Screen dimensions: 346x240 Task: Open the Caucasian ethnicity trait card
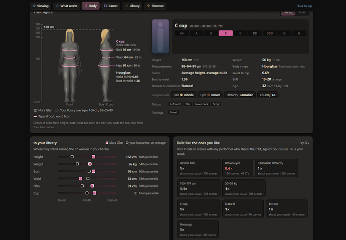click(x=276, y=168)
